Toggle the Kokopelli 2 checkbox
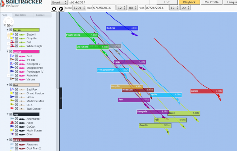 click(x=16, y=64)
